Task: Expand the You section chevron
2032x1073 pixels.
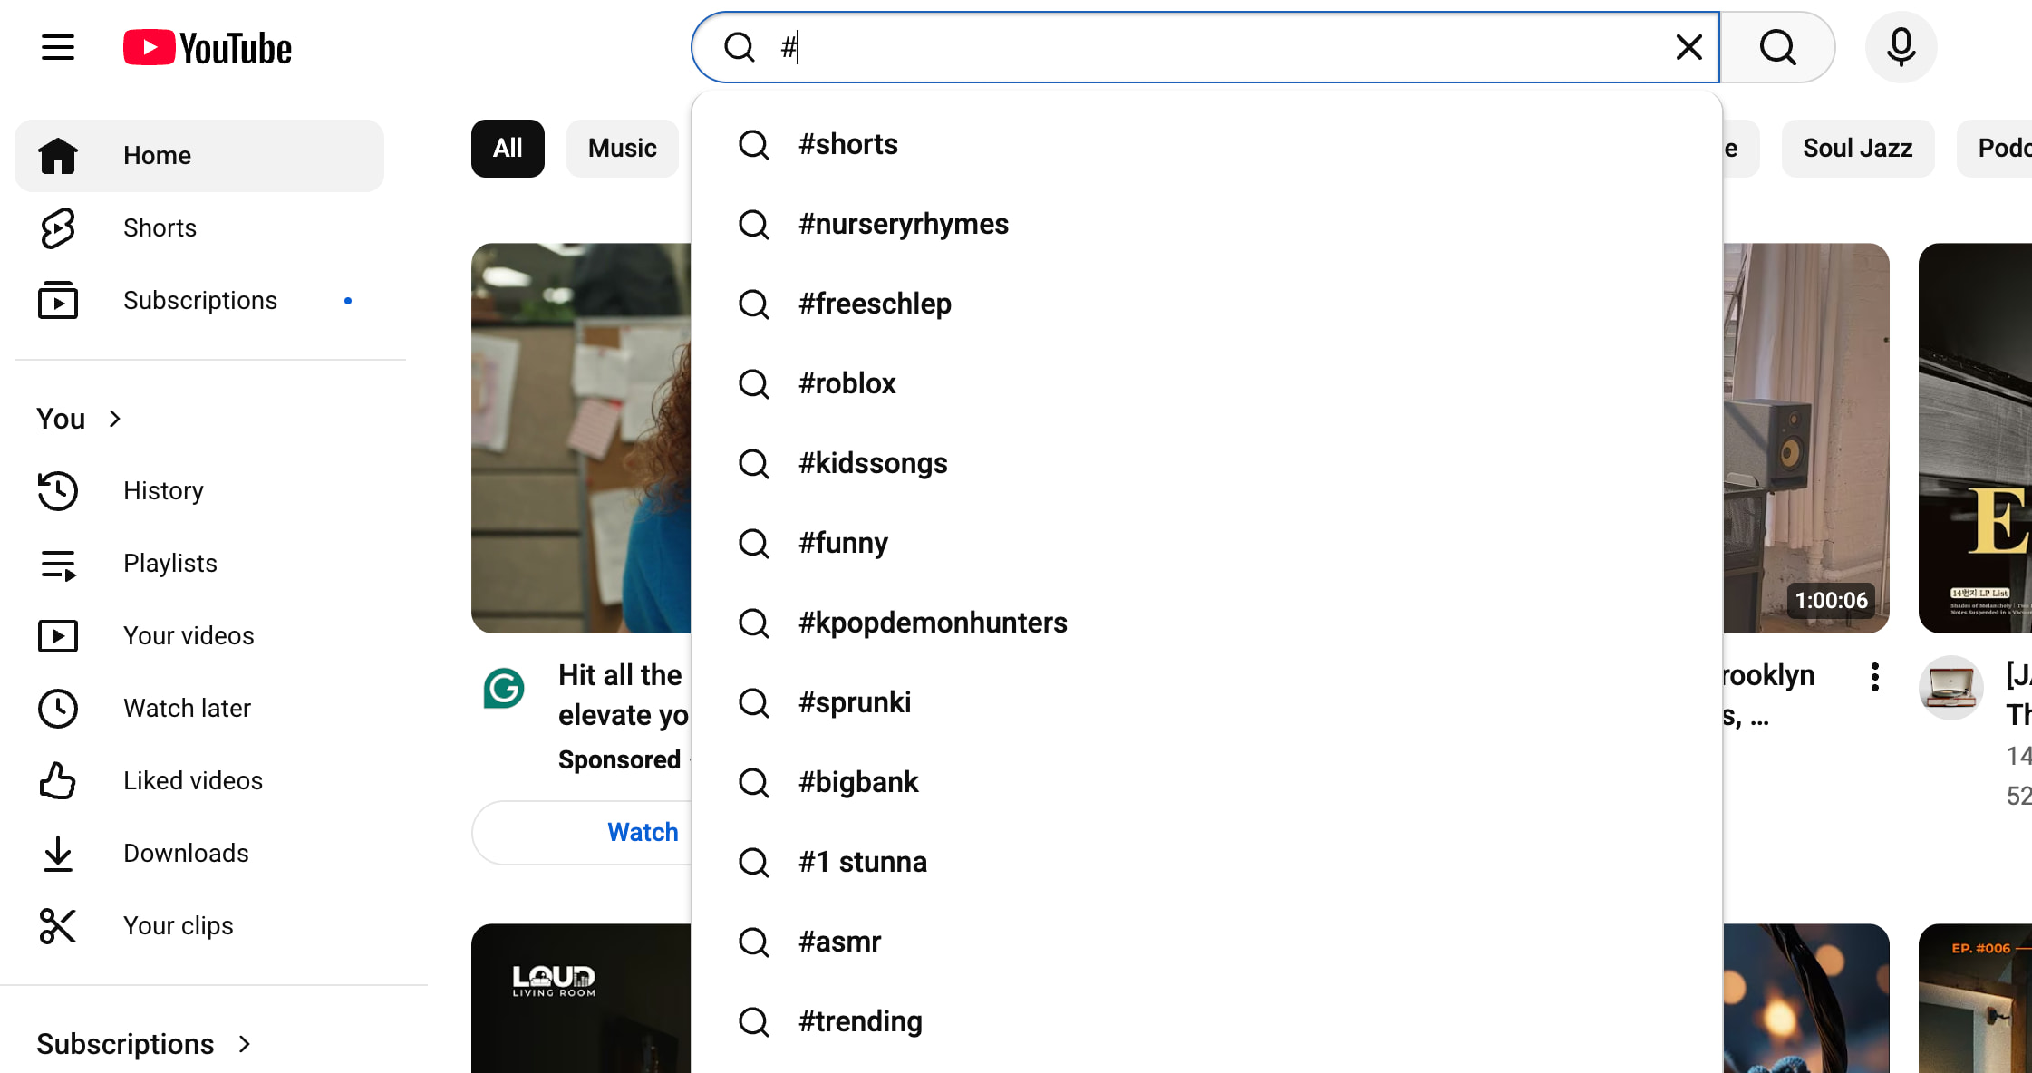Action: click(114, 418)
